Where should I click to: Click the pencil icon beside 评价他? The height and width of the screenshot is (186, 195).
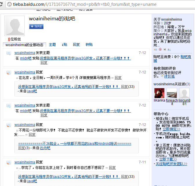click(162, 75)
